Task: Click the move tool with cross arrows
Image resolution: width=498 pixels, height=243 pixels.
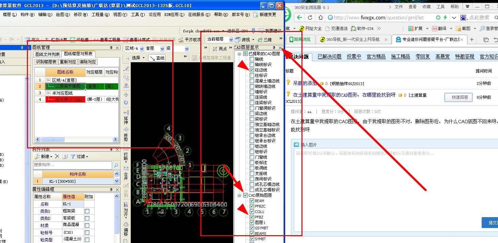Action: point(126,95)
